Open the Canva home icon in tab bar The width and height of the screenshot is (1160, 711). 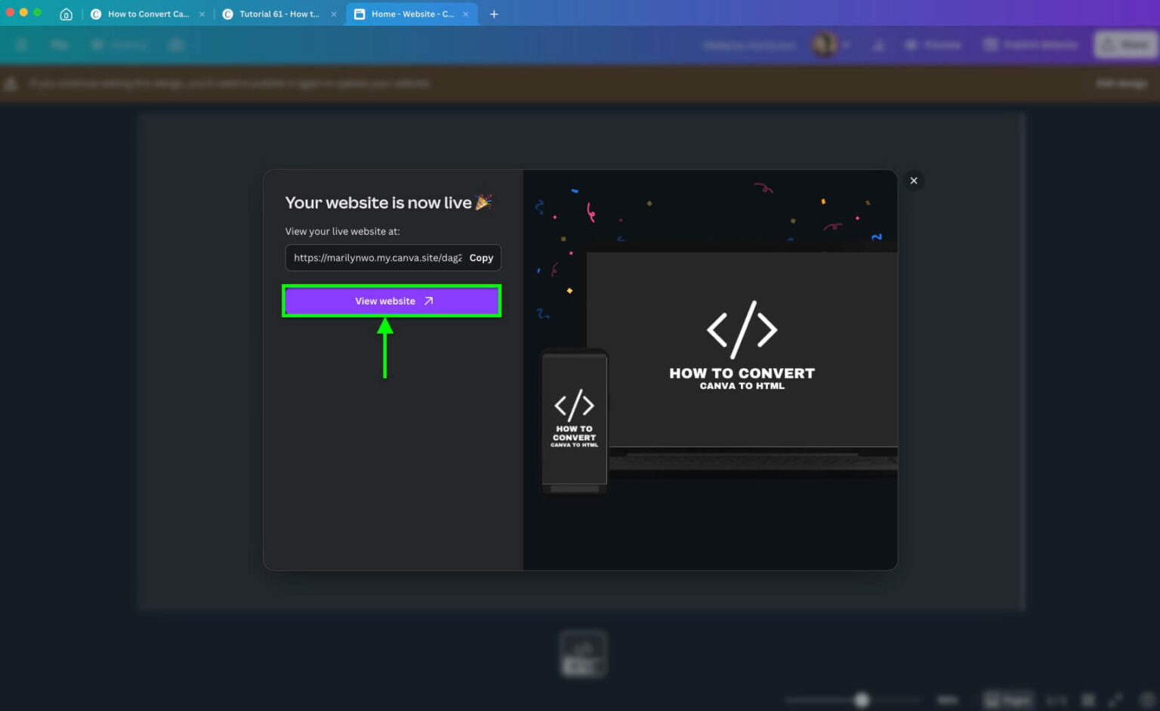66,14
